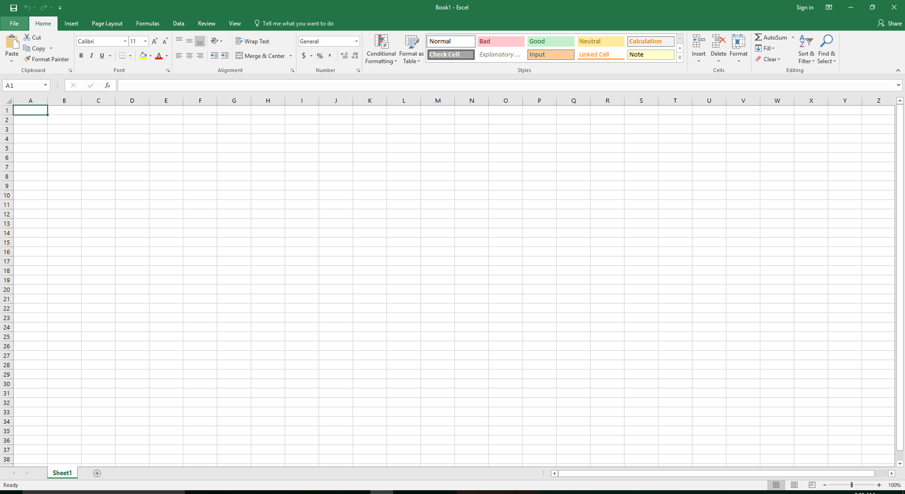
Task: Open the AutoSum function
Action: (772, 37)
